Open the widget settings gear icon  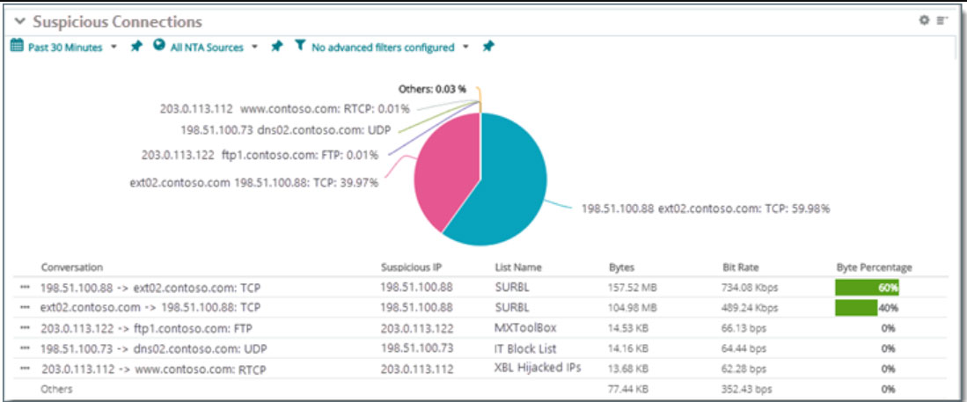(x=924, y=20)
